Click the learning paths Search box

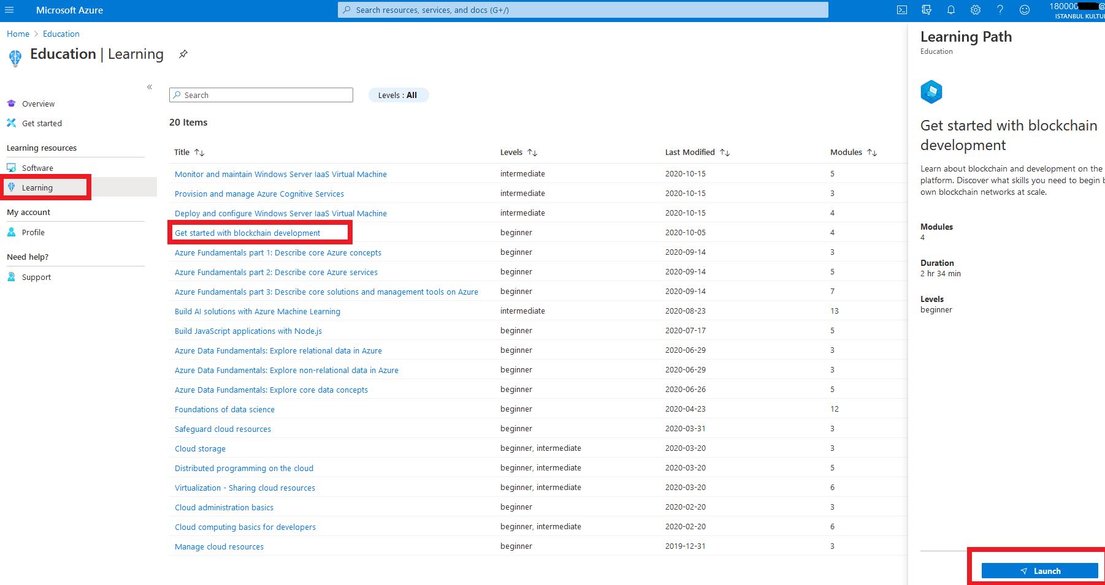tap(261, 95)
